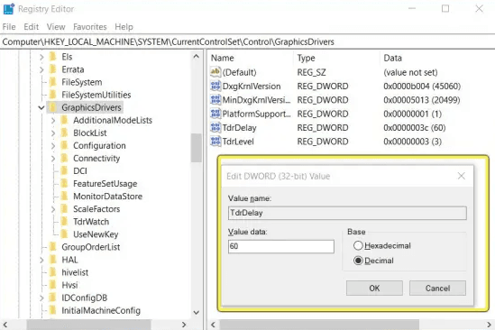495x330 pixels.
Task: Select the Decimal base radio button
Action: [358, 261]
